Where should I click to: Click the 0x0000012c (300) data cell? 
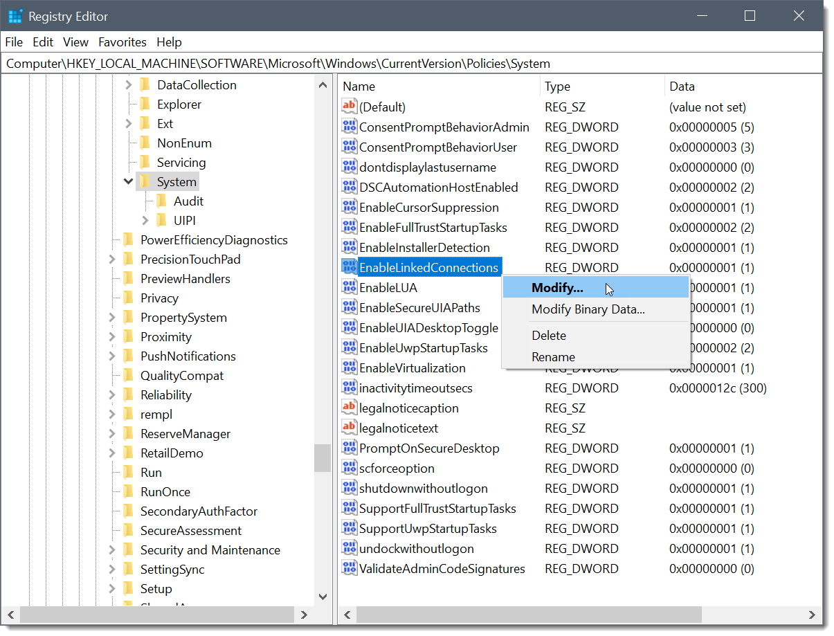718,388
